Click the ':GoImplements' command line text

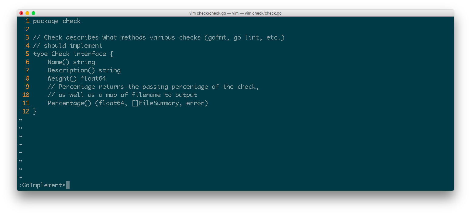(42, 185)
